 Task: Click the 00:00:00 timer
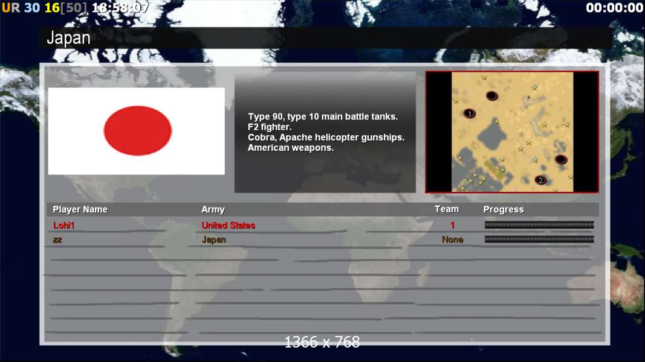coord(614,7)
